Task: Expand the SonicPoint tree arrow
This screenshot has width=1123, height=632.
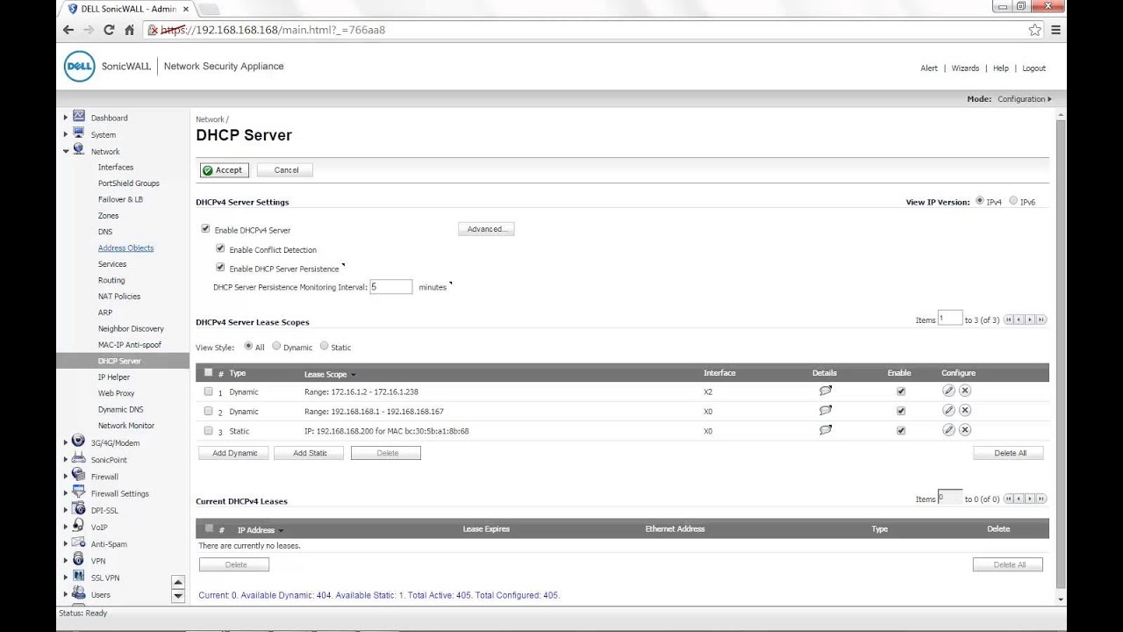Action: [x=65, y=459]
